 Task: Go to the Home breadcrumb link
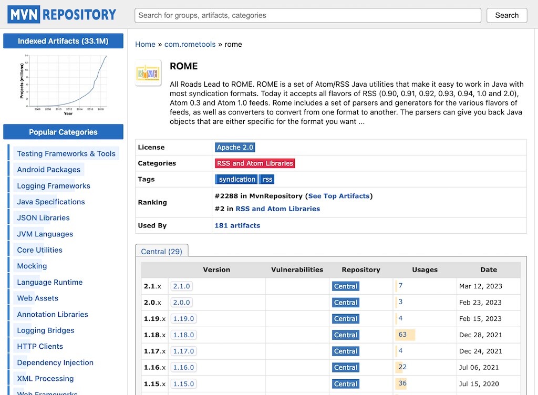tap(145, 44)
